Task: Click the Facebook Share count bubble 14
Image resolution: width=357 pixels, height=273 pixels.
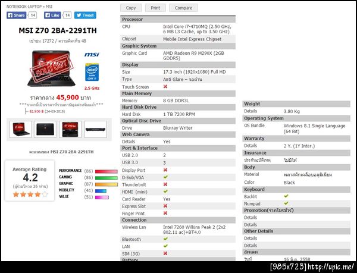Action: [x=33, y=15]
